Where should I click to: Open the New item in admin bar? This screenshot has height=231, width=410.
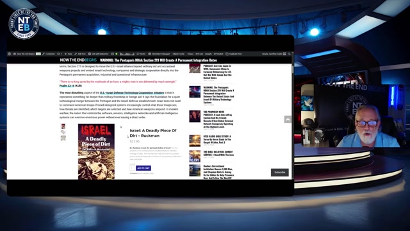pyautogui.click(x=69, y=54)
